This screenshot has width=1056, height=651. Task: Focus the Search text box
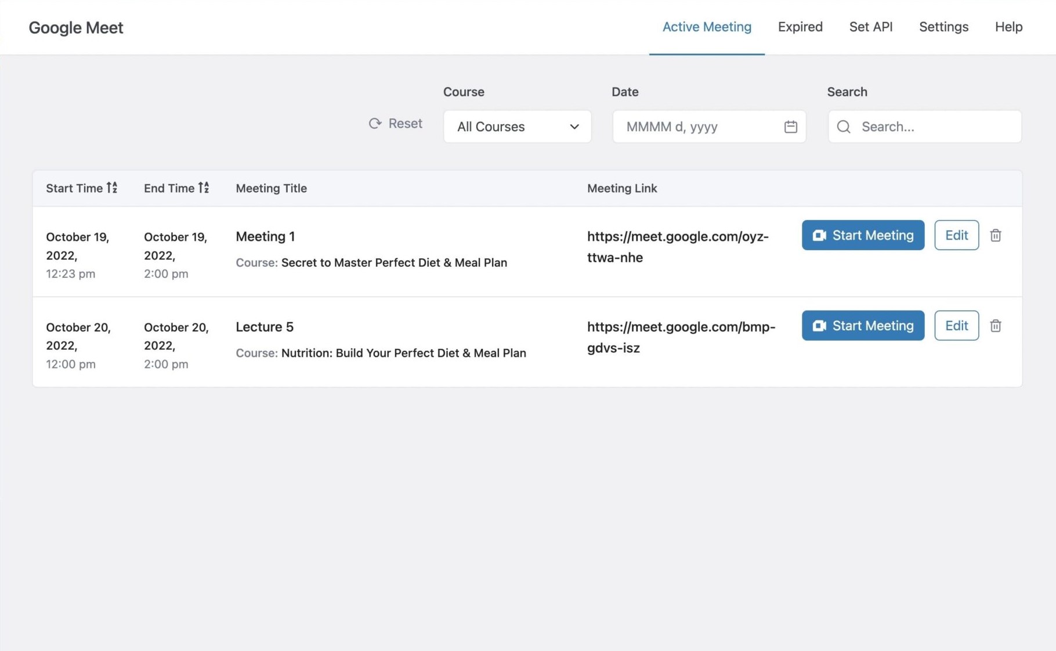[x=934, y=126]
